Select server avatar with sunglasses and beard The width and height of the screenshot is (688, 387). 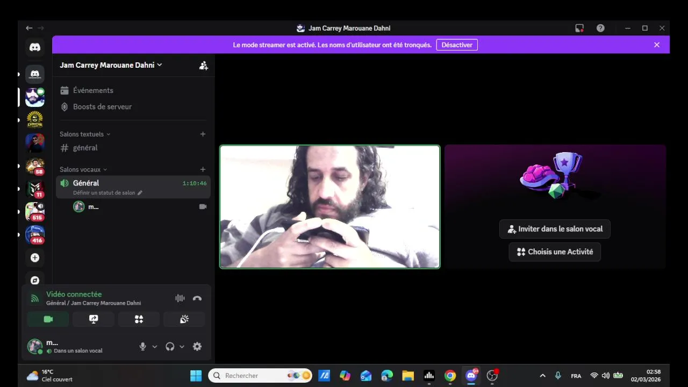[x=35, y=97]
